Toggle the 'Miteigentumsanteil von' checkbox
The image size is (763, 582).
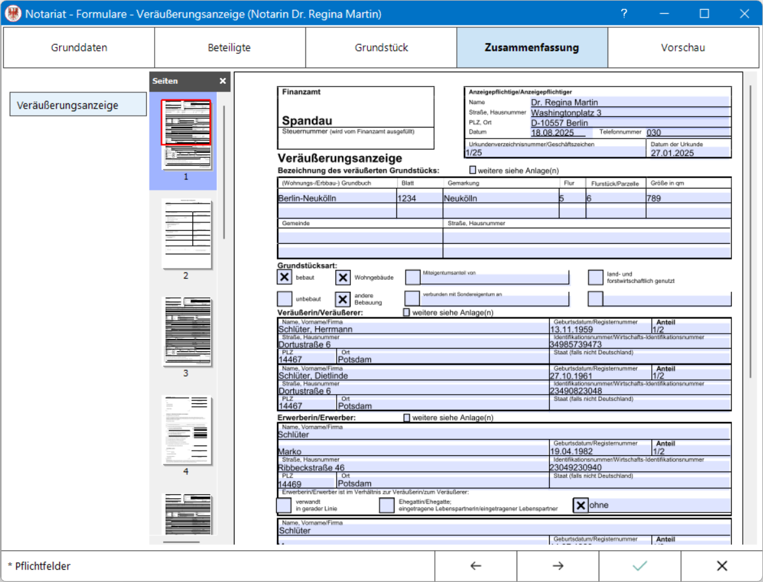coord(413,277)
